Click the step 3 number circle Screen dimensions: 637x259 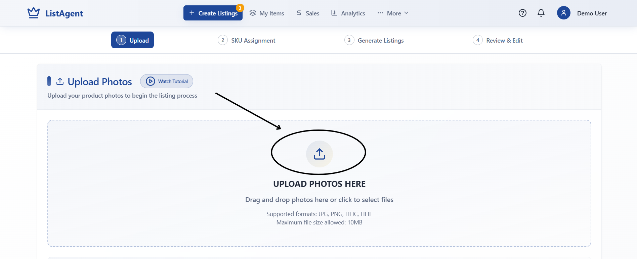pos(349,40)
